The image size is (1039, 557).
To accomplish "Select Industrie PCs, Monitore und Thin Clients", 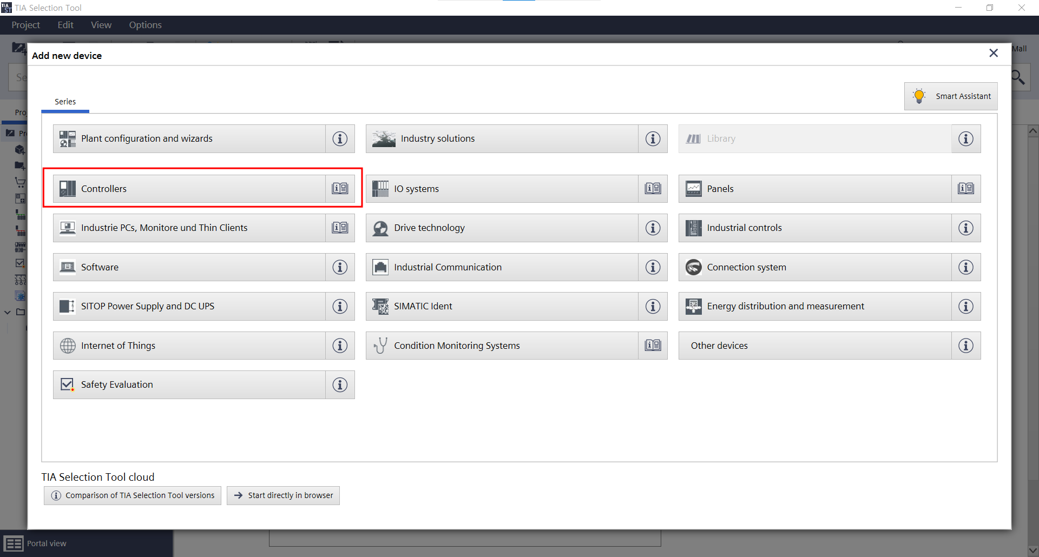I will [x=189, y=228].
